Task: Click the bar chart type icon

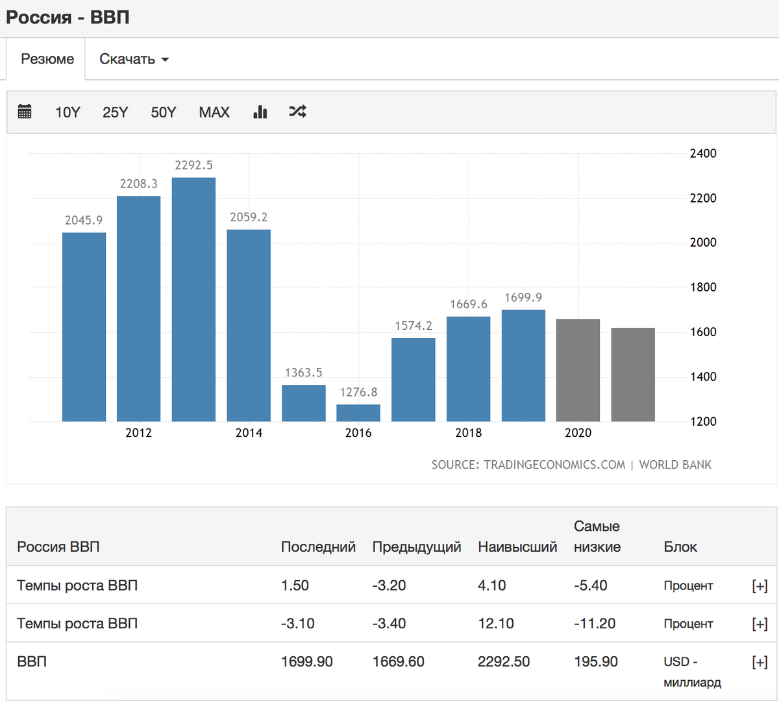Action: pos(260,112)
